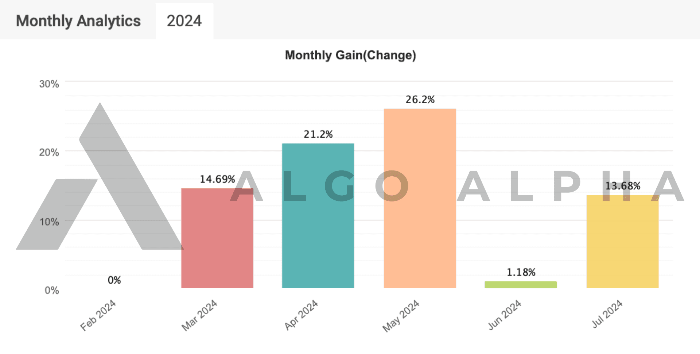Select the May 2024 orange bar
The image size is (700, 354).
coord(419,197)
